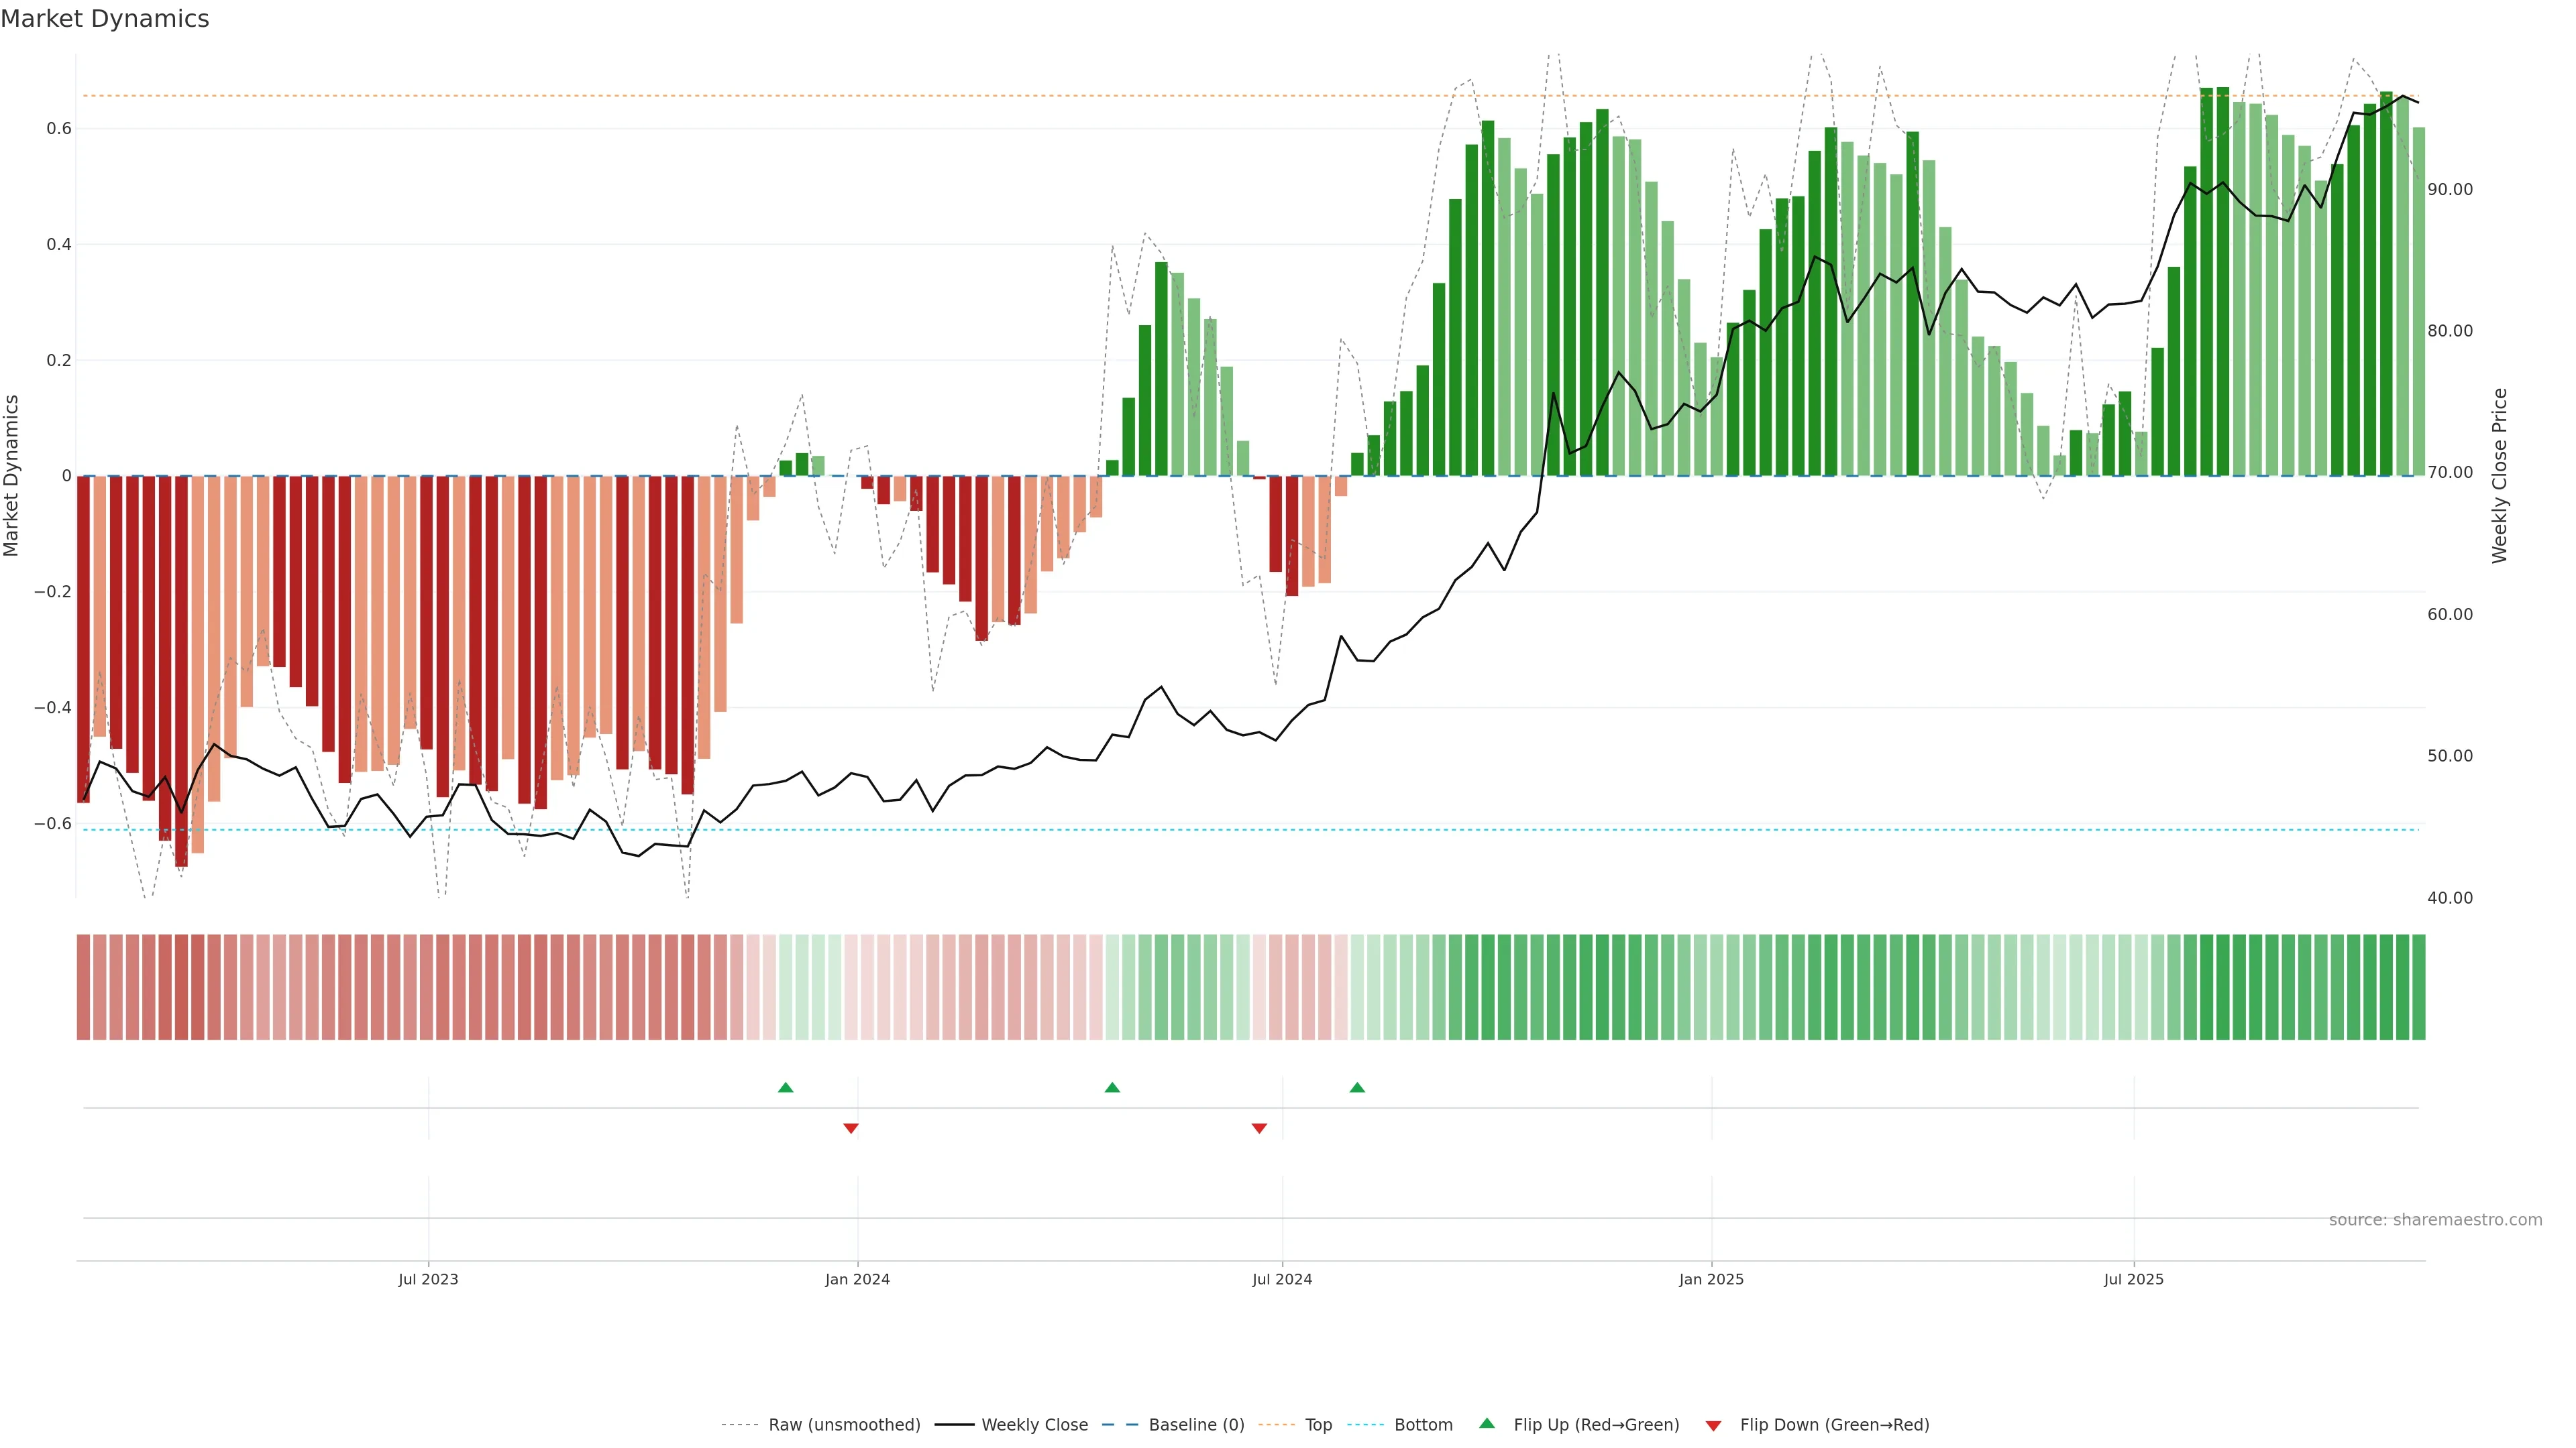Hide the Top threshold line via legend
The height and width of the screenshot is (1448, 2576).
click(1318, 1424)
